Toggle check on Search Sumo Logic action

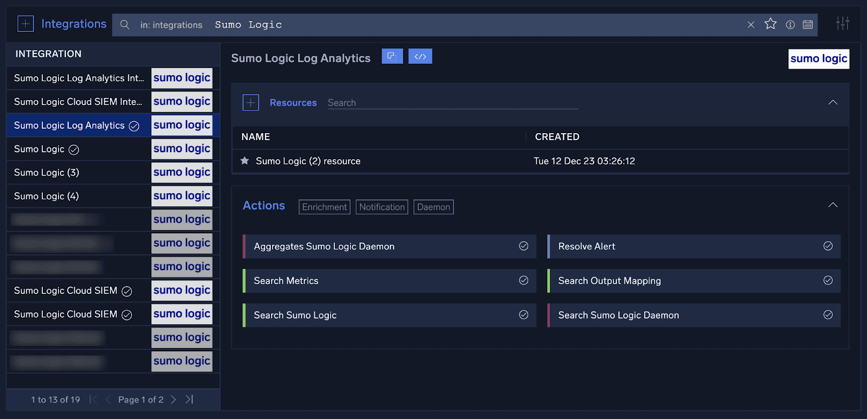point(523,315)
